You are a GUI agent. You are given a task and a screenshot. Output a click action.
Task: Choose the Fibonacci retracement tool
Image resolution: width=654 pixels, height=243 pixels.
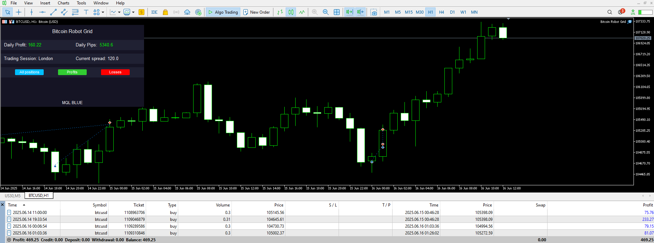pos(75,12)
